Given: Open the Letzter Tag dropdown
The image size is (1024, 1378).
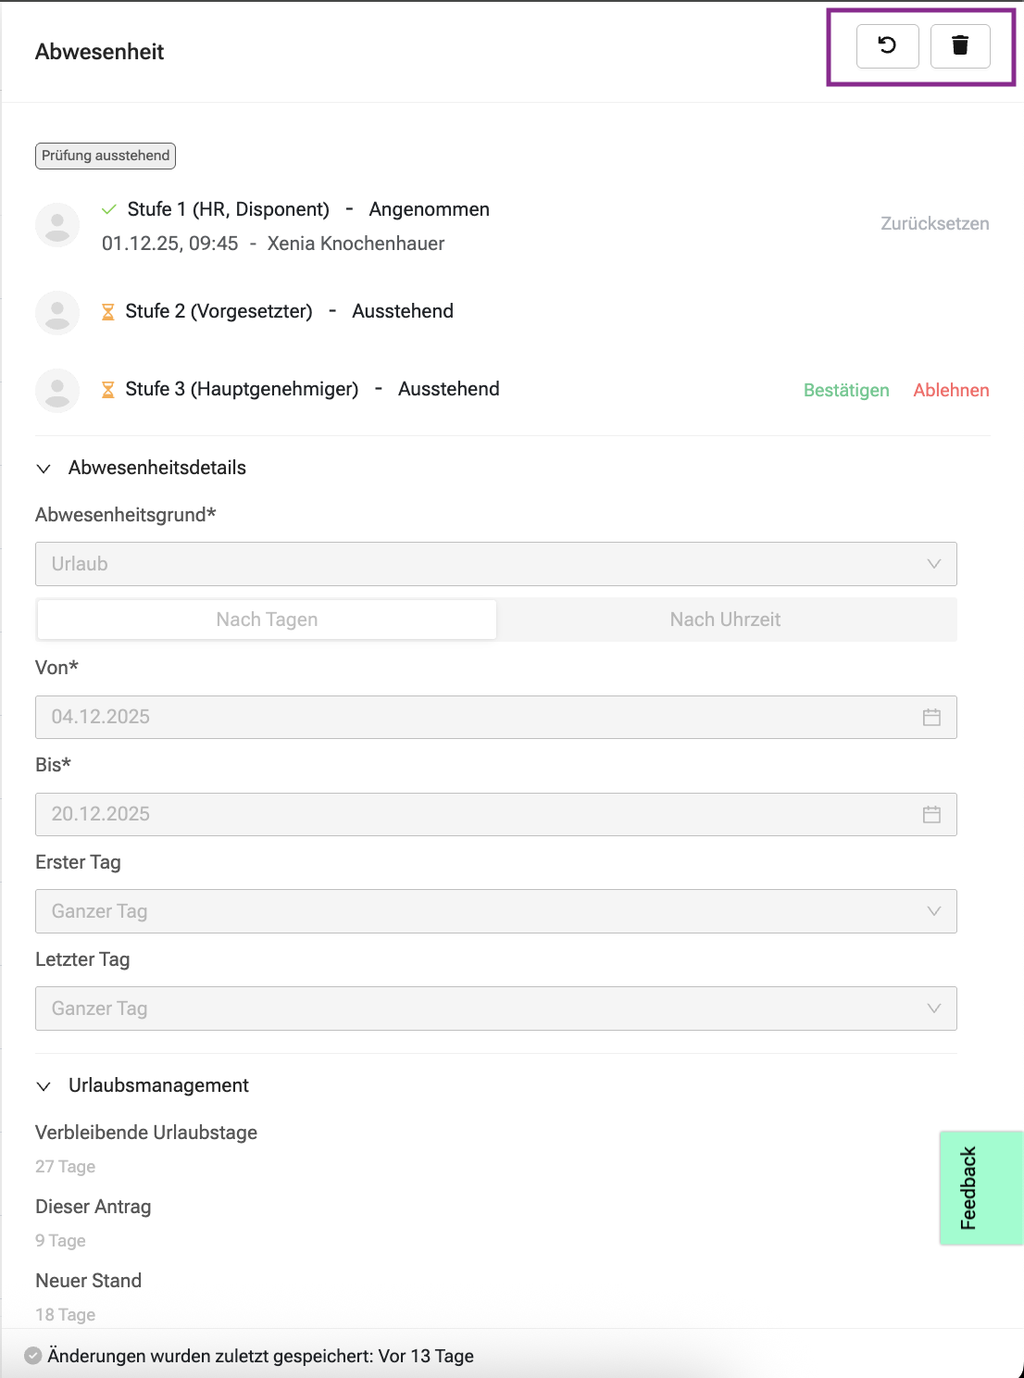Looking at the screenshot, I should 495,1008.
